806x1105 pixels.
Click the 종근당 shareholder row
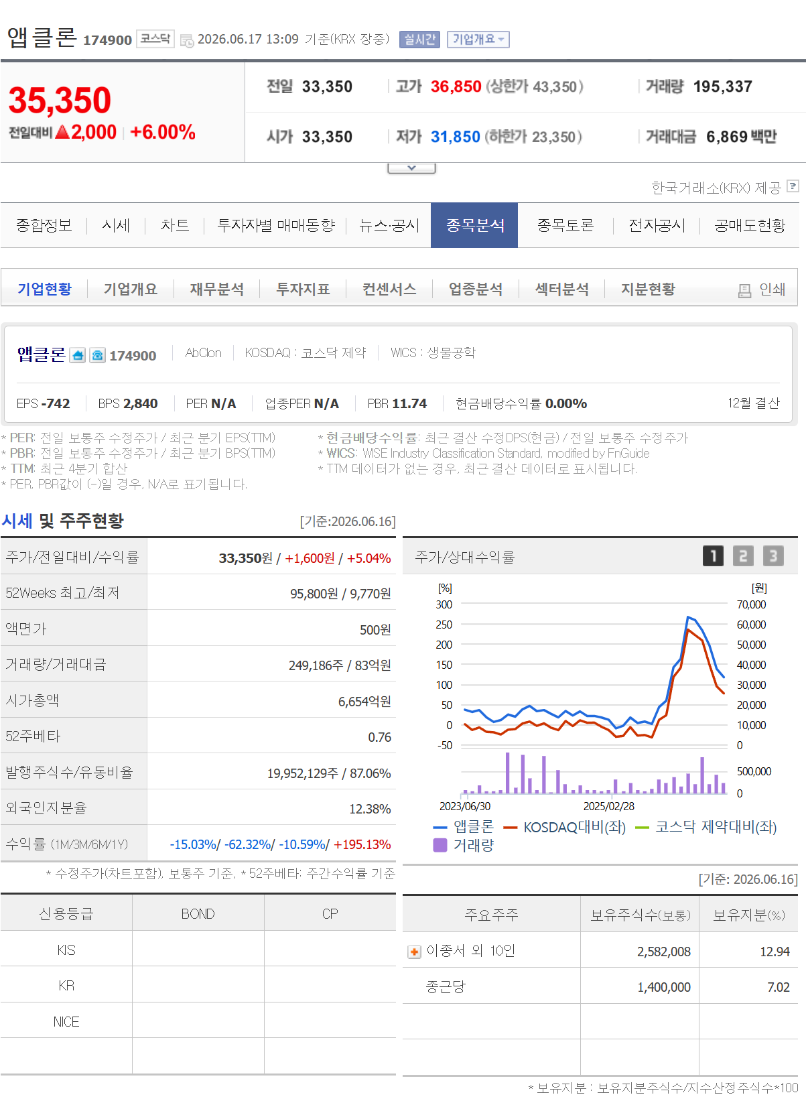(x=600, y=986)
